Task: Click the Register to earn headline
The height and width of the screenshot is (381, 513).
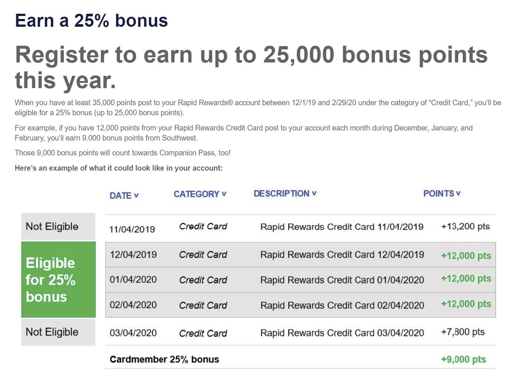Action: 251,67
